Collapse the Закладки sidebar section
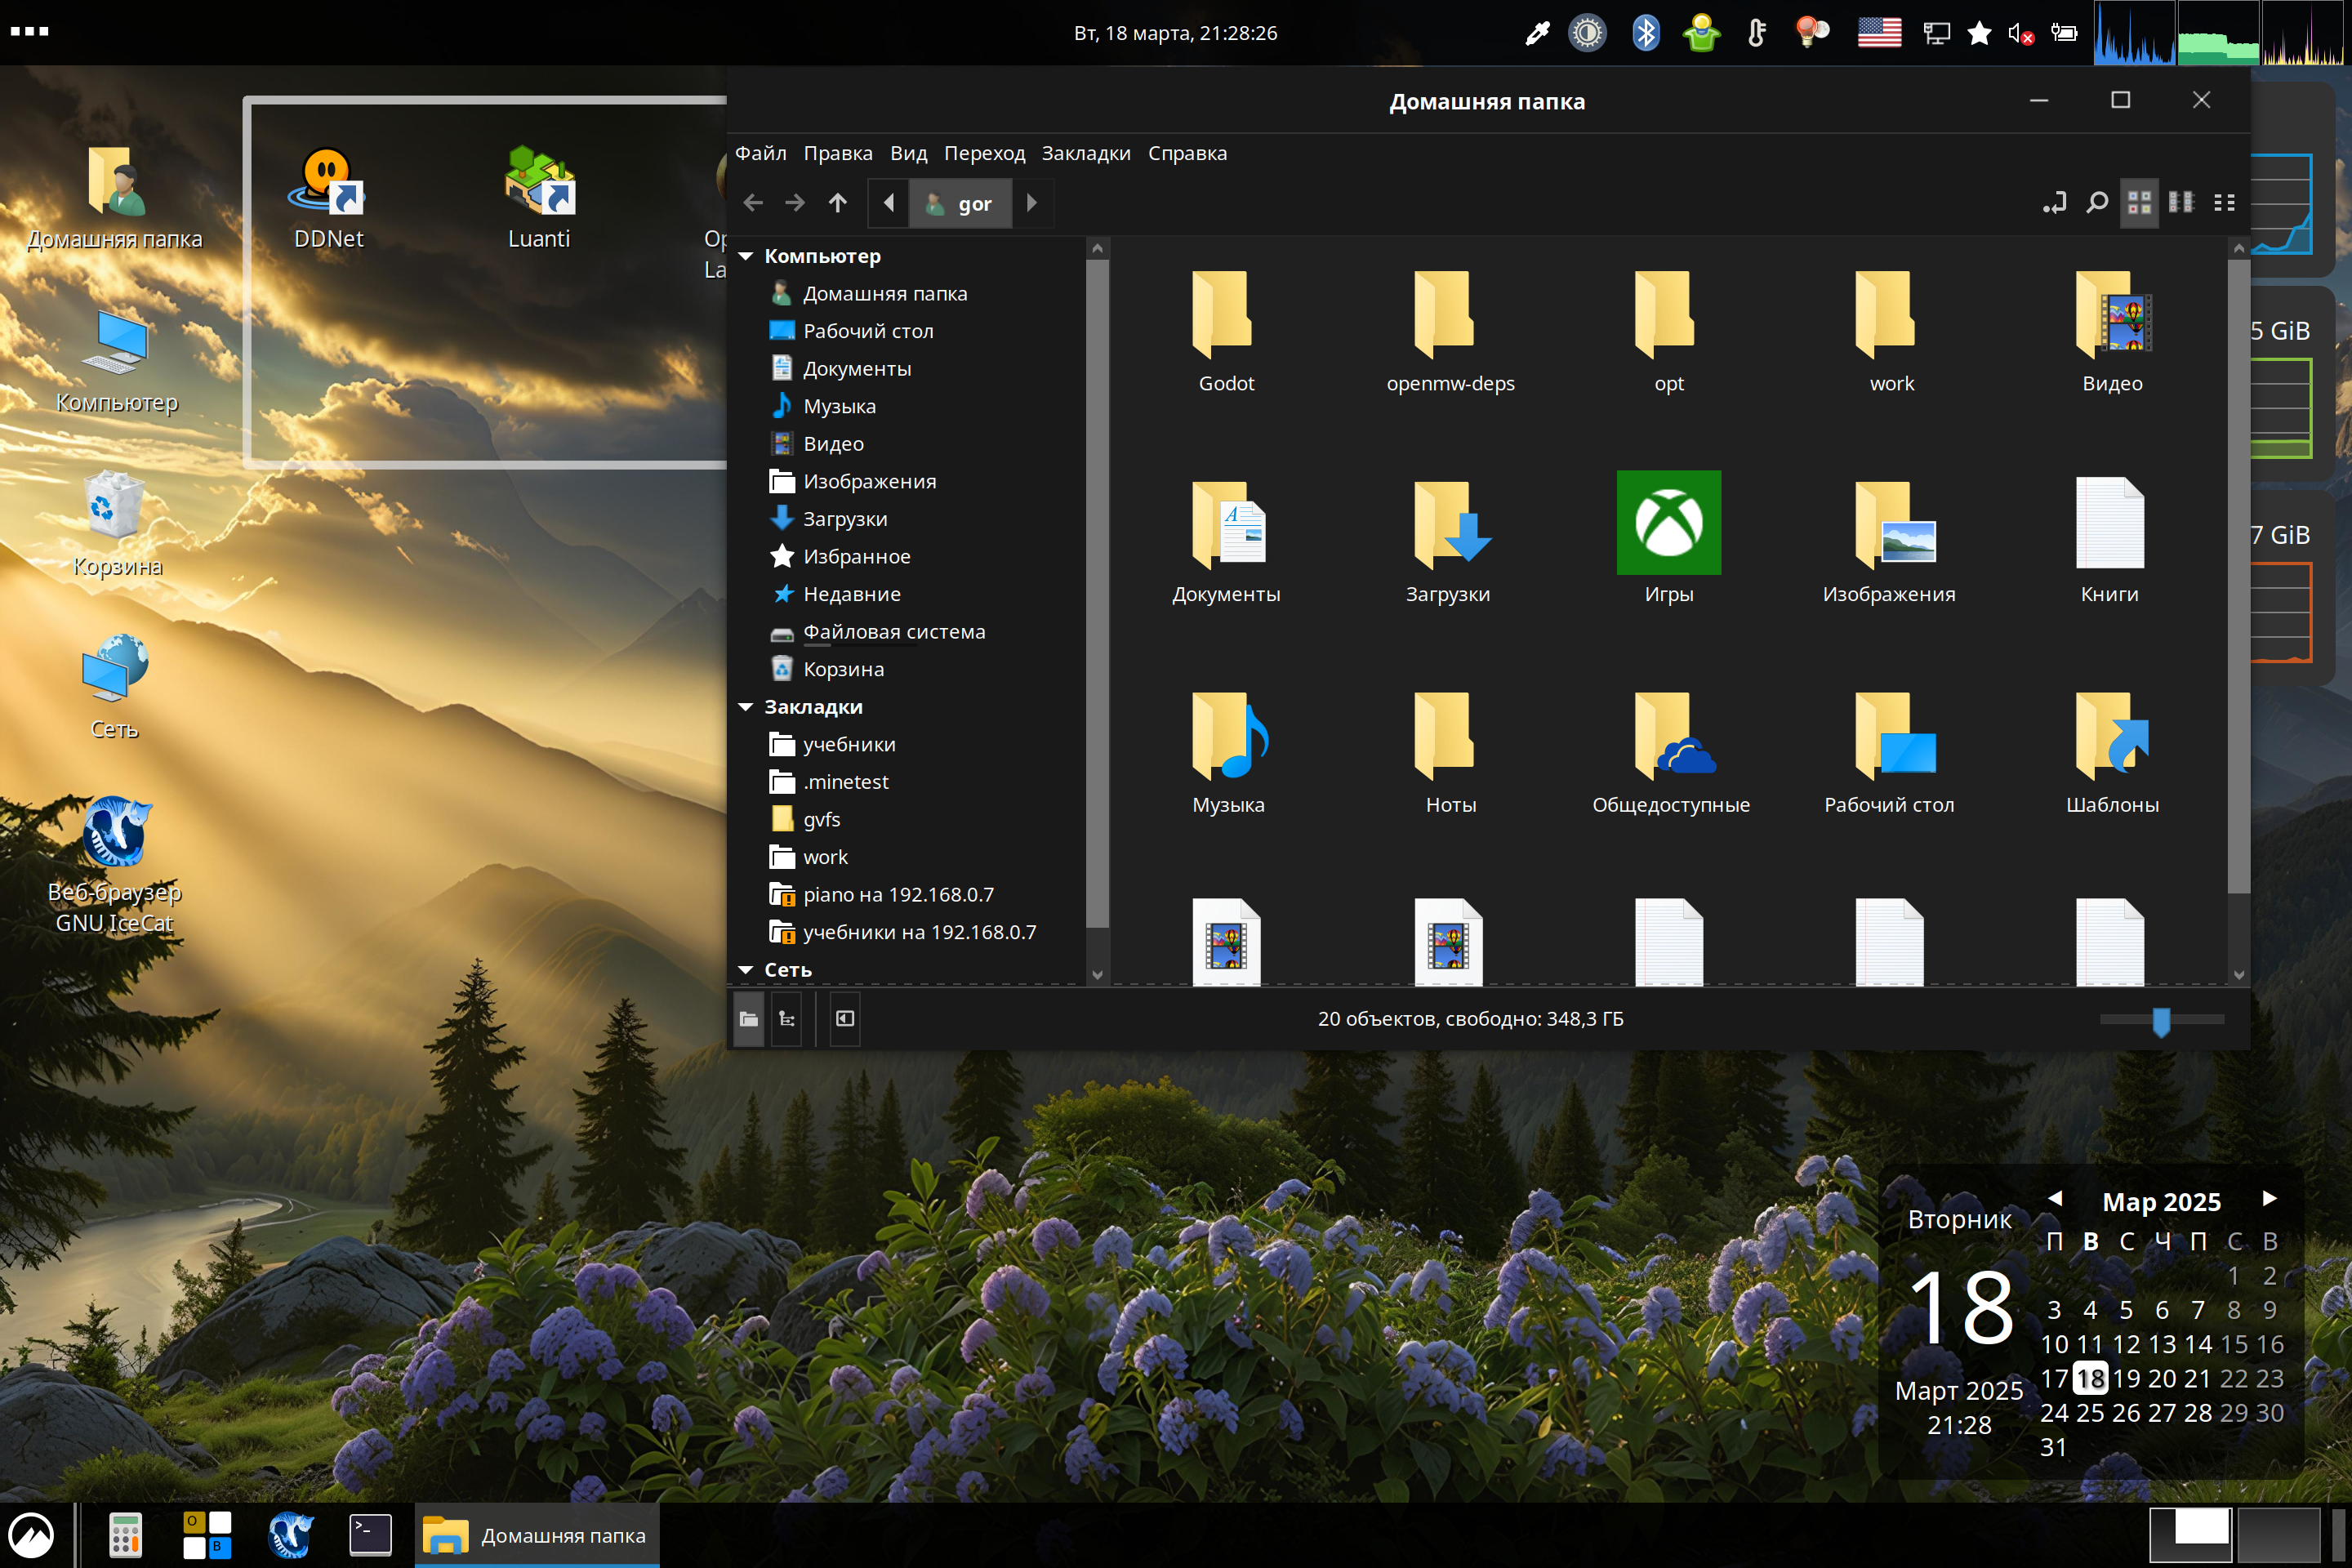Image resolution: width=2352 pixels, height=1568 pixels. pos(746,707)
